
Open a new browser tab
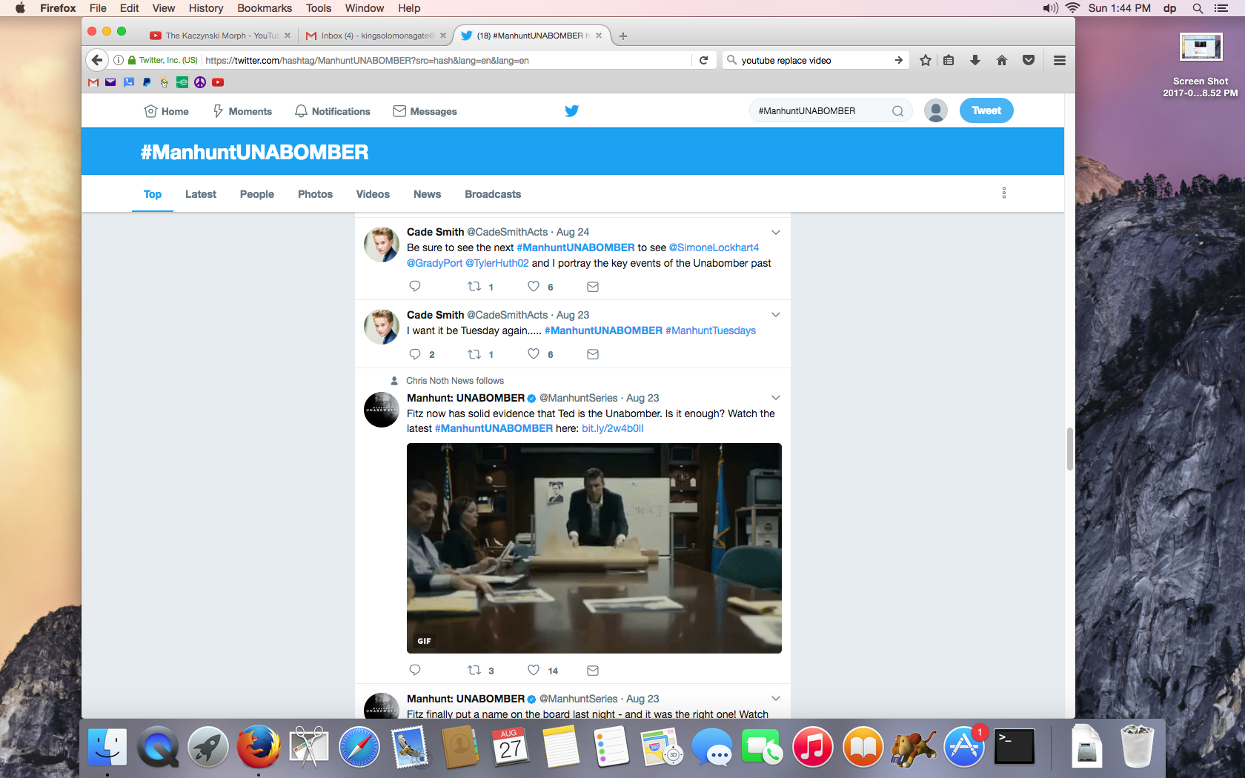[623, 36]
